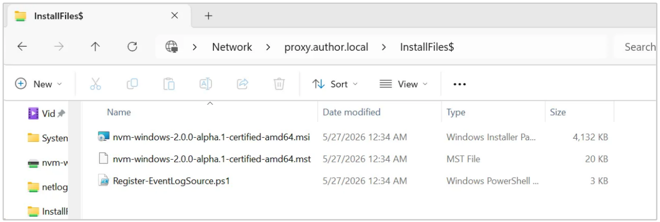Click the date of the .msi file

coord(365,137)
